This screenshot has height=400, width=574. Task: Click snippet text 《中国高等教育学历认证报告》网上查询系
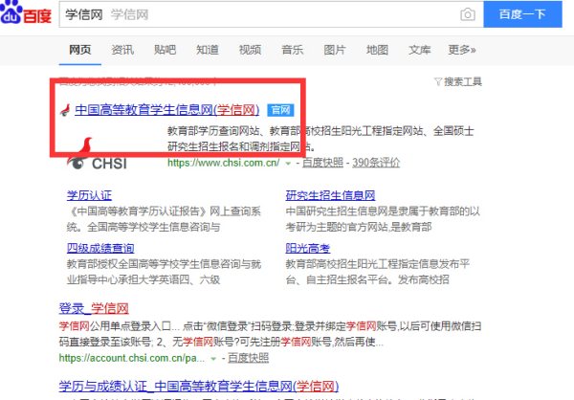tap(164, 211)
